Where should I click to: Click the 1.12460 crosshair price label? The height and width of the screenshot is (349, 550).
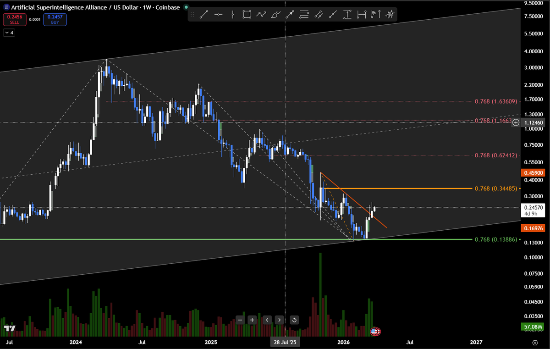533,122
